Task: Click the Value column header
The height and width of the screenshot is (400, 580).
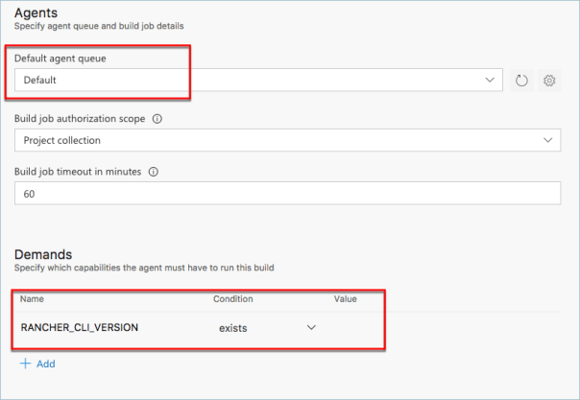Action: pos(345,299)
